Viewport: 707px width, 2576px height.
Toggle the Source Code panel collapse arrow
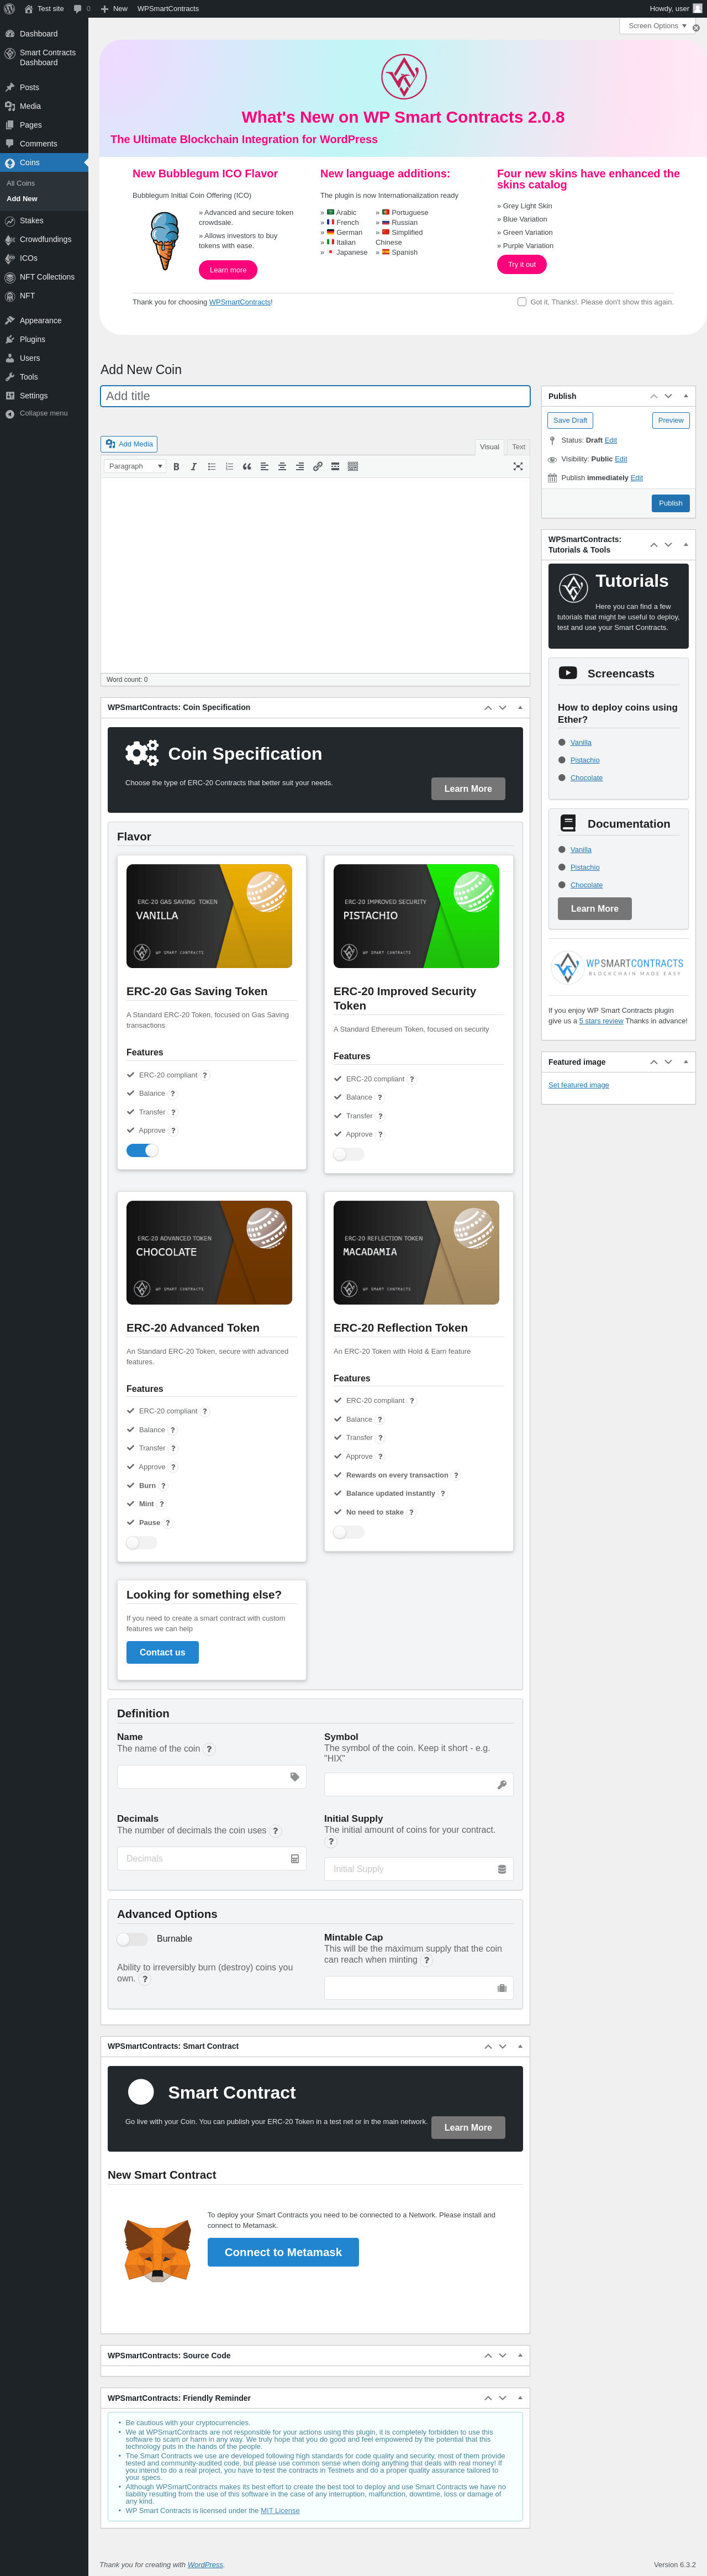coord(520,2355)
